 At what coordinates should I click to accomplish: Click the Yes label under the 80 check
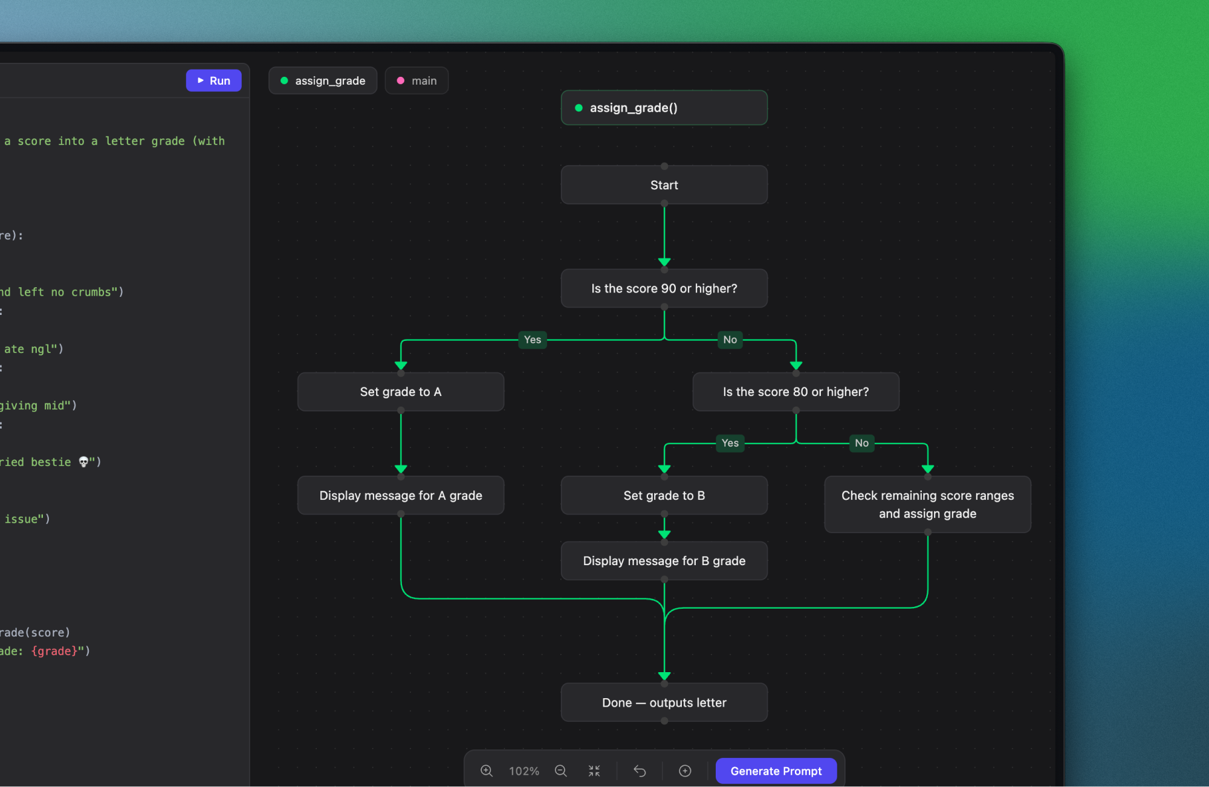pyautogui.click(x=730, y=443)
